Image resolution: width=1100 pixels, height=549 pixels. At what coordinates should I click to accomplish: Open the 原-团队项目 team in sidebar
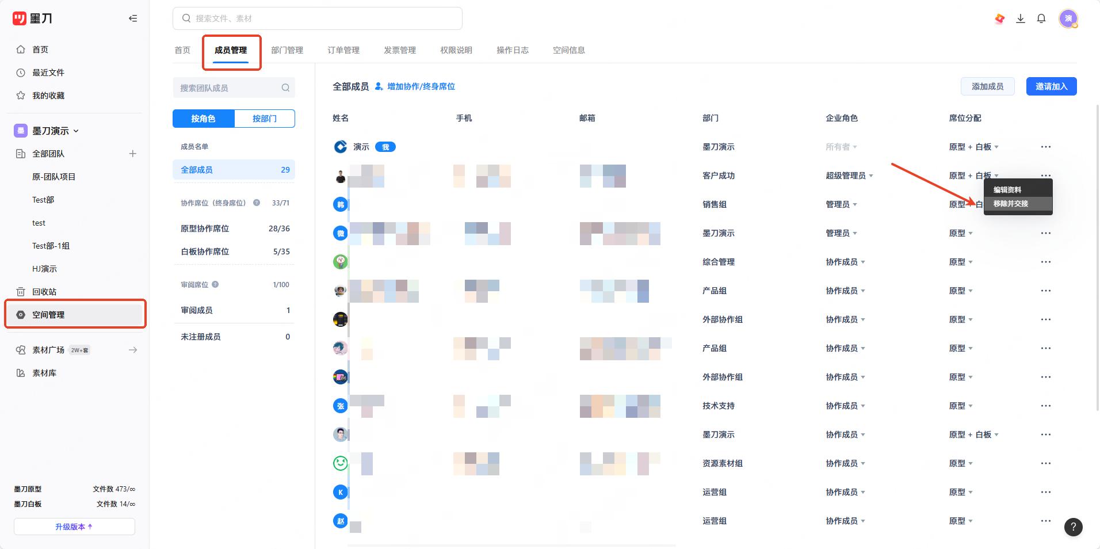click(x=54, y=177)
